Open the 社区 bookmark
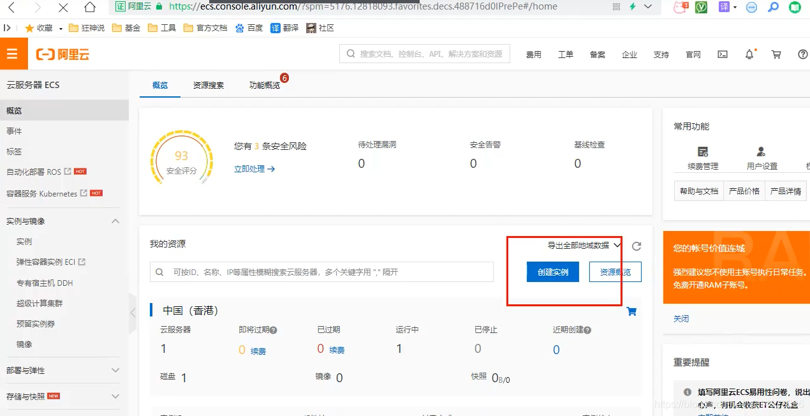Image resolution: width=810 pixels, height=416 pixels. point(320,28)
